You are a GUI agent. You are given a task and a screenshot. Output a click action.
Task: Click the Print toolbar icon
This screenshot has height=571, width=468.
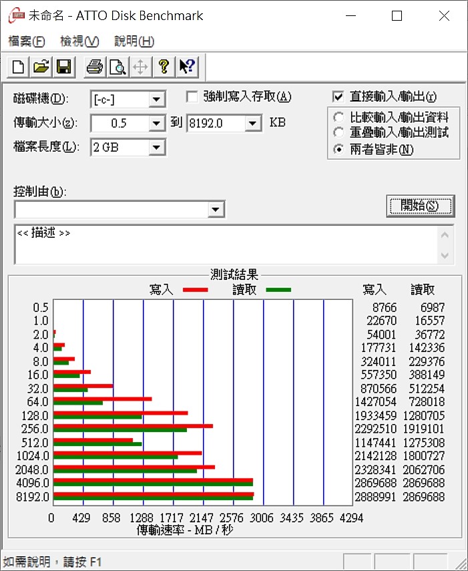point(95,67)
